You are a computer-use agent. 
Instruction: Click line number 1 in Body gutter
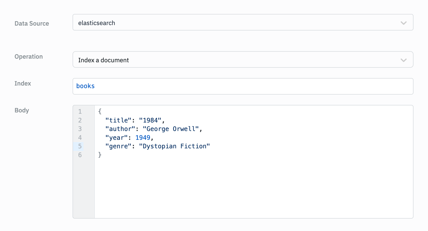[80, 112]
